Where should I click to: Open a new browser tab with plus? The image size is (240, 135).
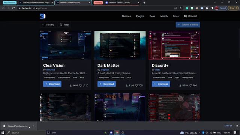(x=144, y=3)
